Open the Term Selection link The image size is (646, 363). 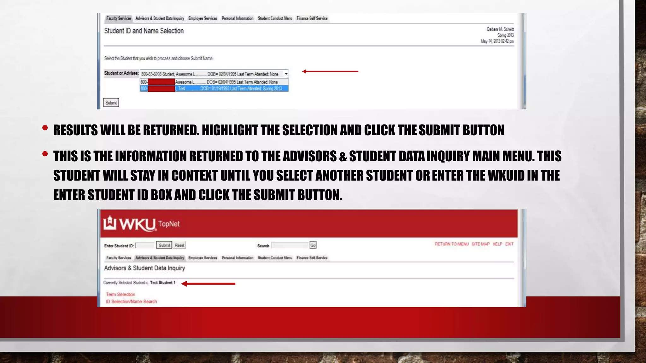pyautogui.click(x=120, y=294)
